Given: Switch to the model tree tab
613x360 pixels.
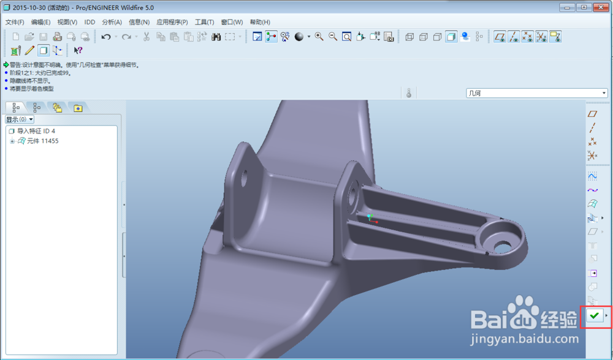Looking at the screenshot, I should click(x=16, y=107).
